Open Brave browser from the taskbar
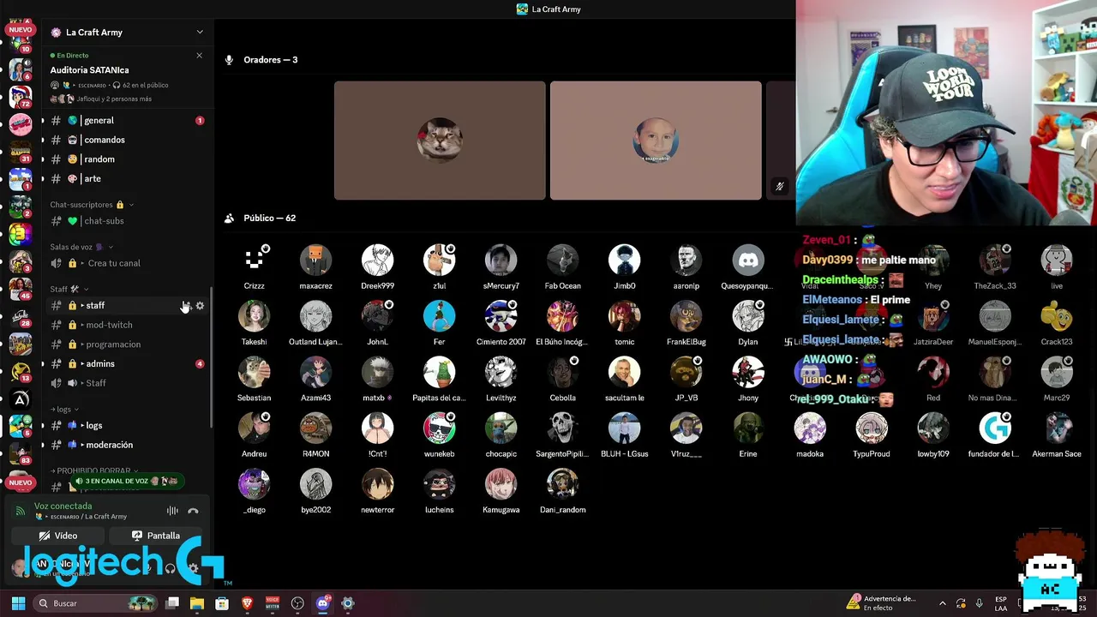This screenshot has width=1097, height=617. tap(248, 603)
